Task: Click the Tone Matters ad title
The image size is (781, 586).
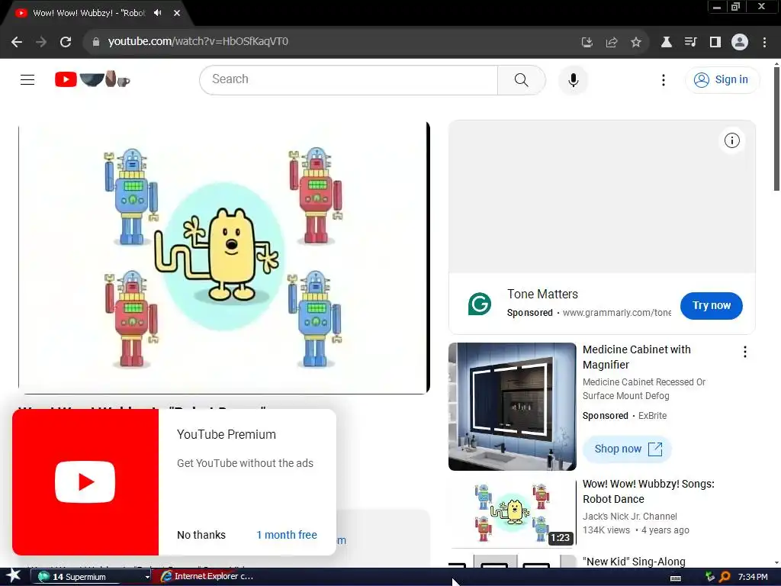Action: 542,294
